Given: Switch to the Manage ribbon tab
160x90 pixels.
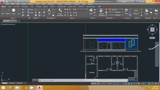Looking at the screenshot, I should (x=38, y=6).
